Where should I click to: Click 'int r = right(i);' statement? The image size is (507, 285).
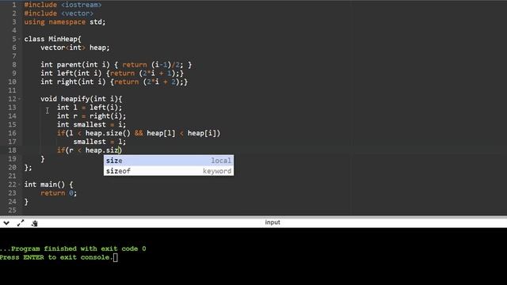coord(92,116)
